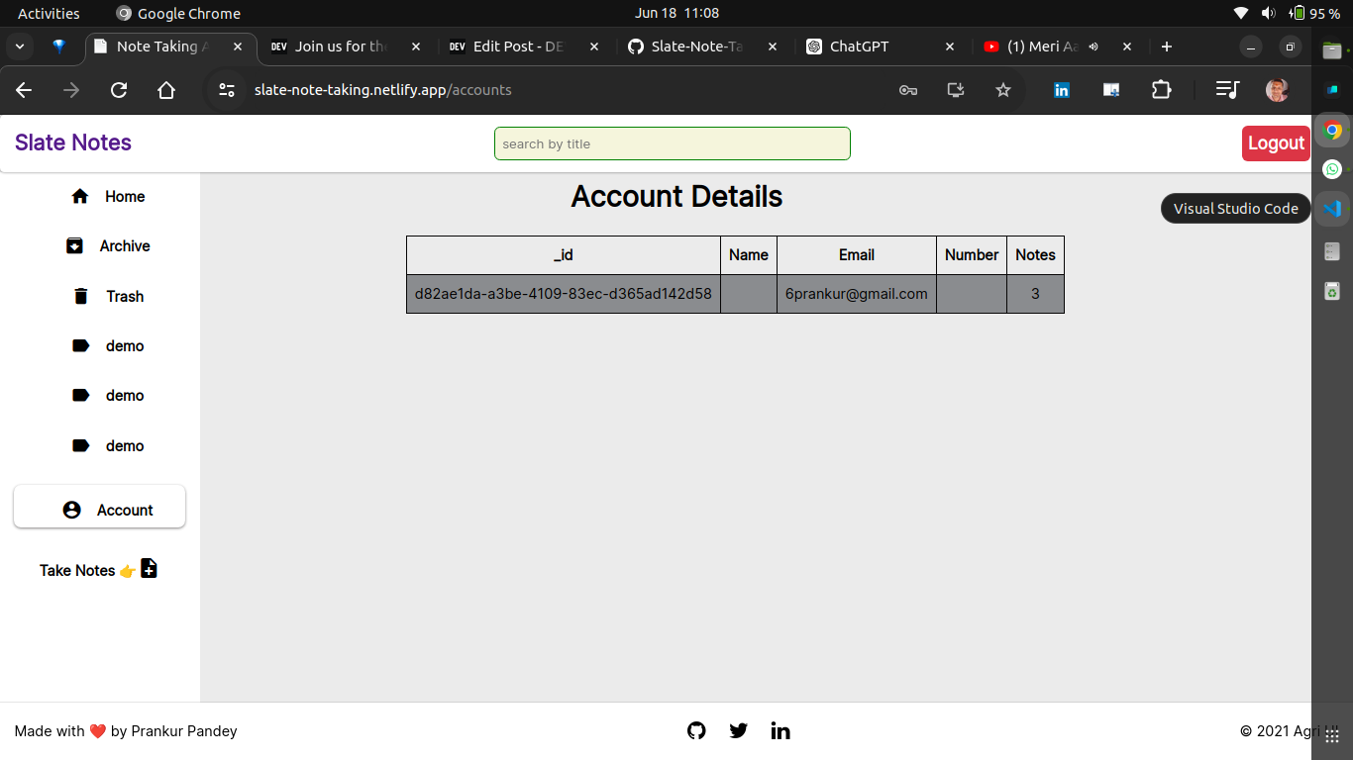Switch to the Join us for th tab
The image size is (1353, 760).
pyautogui.click(x=346, y=47)
